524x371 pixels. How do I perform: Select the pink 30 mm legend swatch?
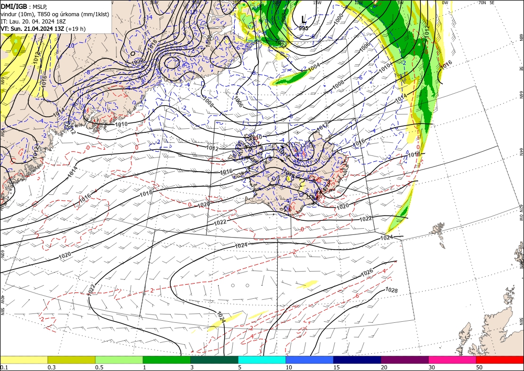pyautogui.click(x=453, y=360)
